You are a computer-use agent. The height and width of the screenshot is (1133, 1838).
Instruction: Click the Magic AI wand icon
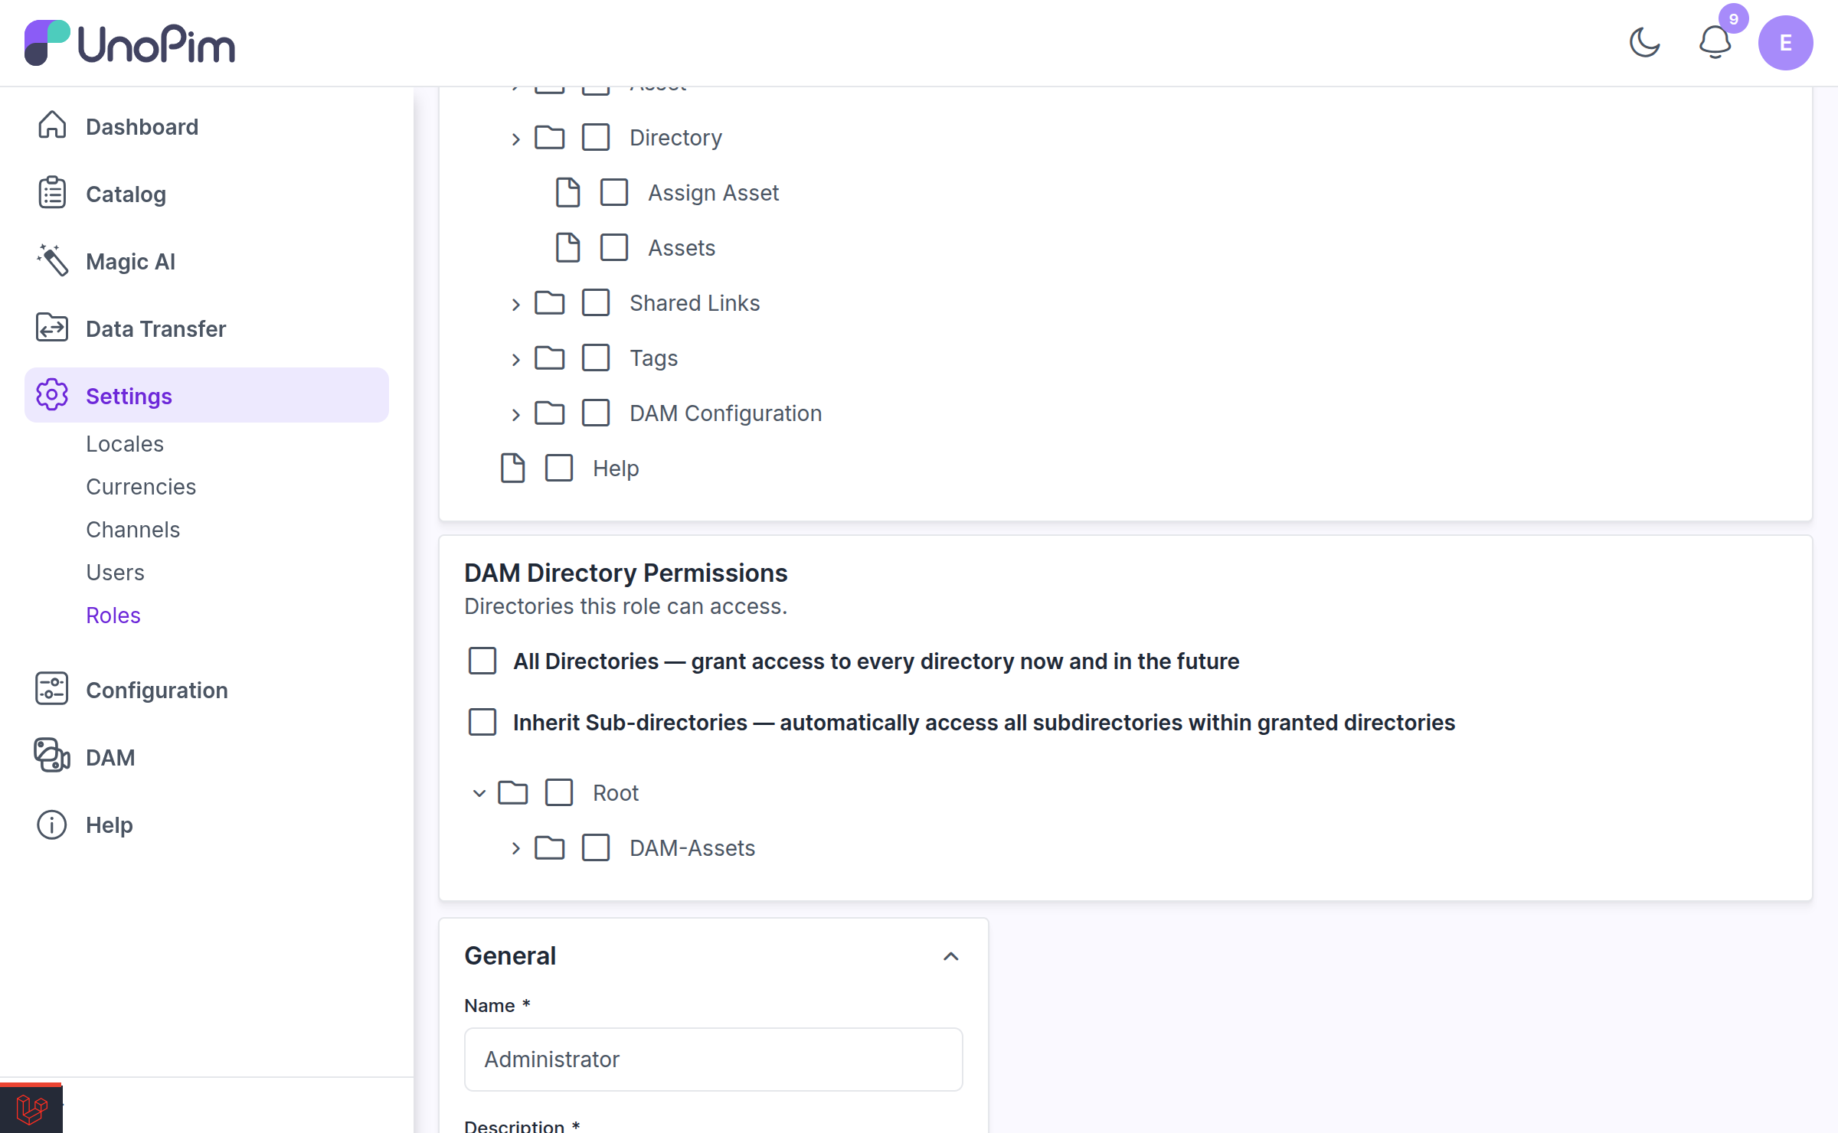[x=52, y=261]
